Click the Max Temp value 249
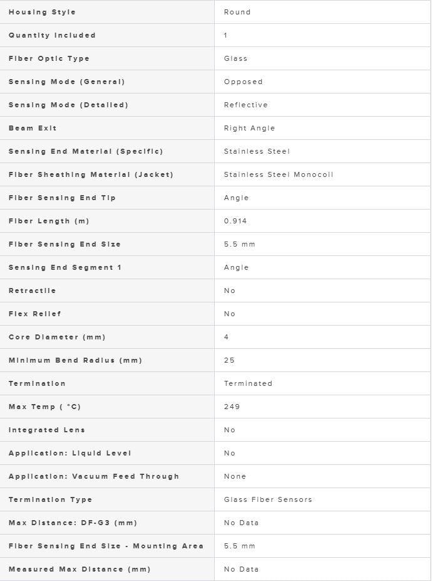The height and width of the screenshot is (581, 432). pyautogui.click(x=232, y=407)
